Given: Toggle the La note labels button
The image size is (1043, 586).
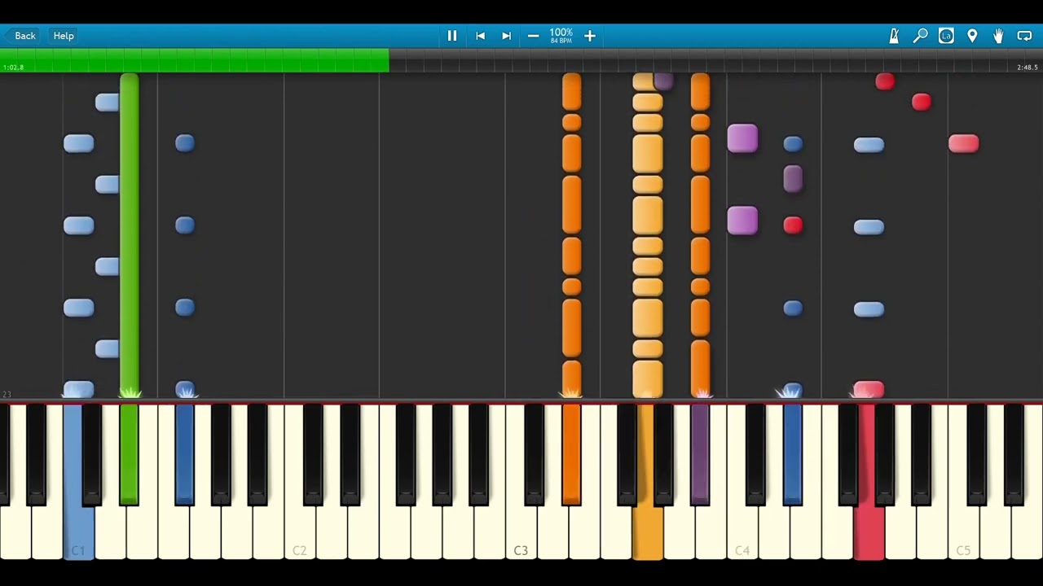Looking at the screenshot, I should [946, 36].
